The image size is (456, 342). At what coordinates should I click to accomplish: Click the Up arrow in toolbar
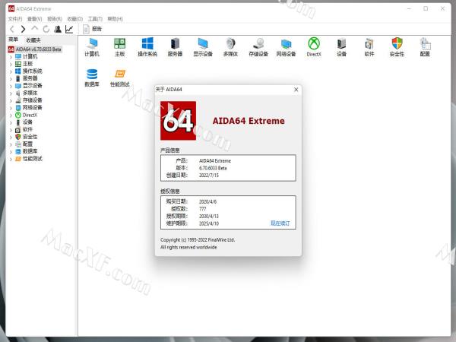click(x=35, y=29)
